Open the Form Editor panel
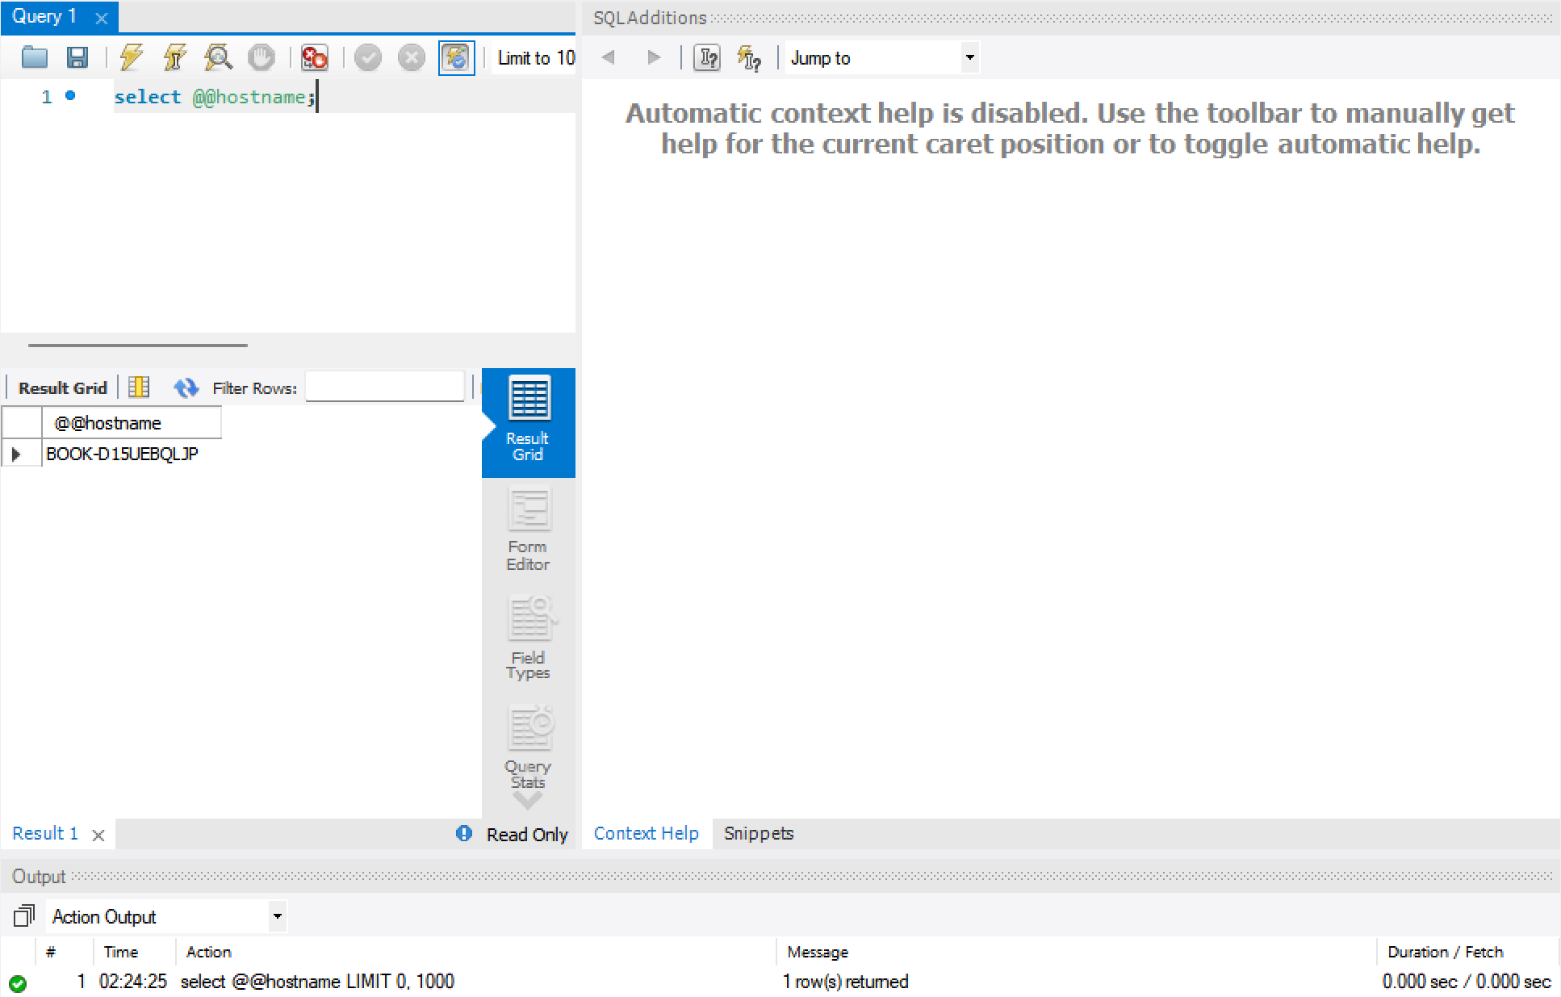Viewport: 1561px width, 997px height. [528, 530]
